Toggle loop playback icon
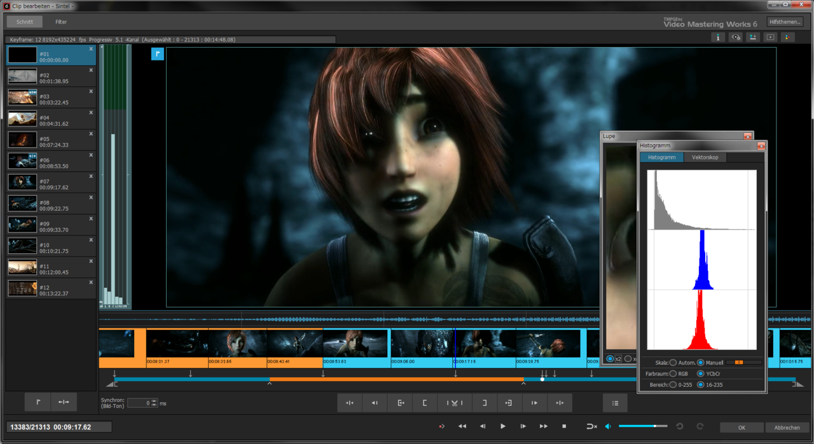Image resolution: width=814 pixels, height=444 pixels. [x=591, y=426]
